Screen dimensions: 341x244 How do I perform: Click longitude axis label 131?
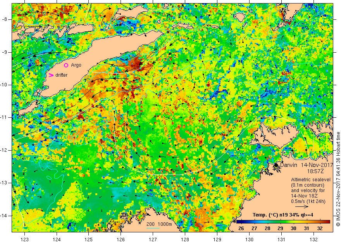281,239
